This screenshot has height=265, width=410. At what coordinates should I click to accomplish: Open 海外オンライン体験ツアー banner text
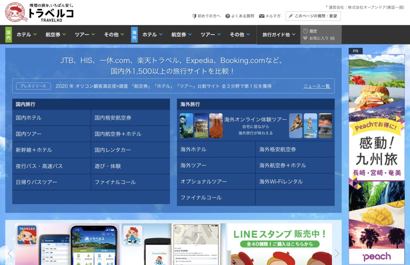click(256, 119)
